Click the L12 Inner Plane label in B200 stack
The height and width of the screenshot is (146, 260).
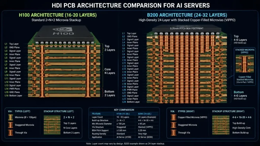coord(130,66)
